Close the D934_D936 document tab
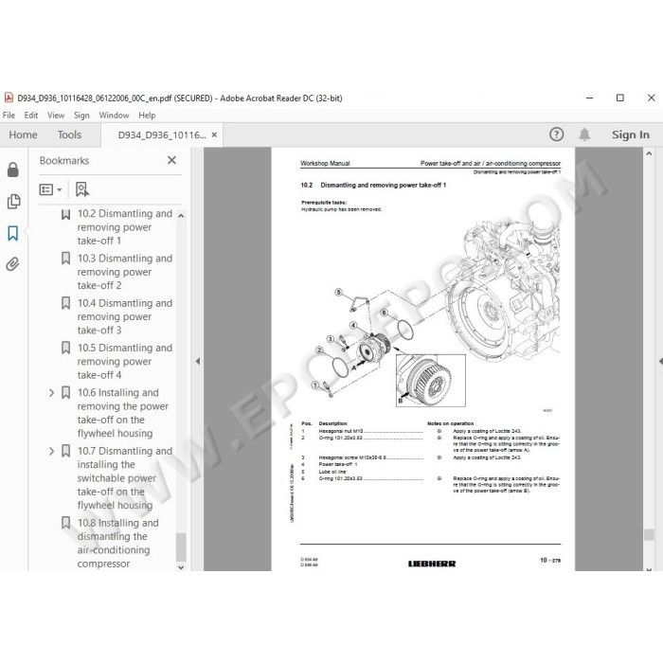 tap(214, 134)
